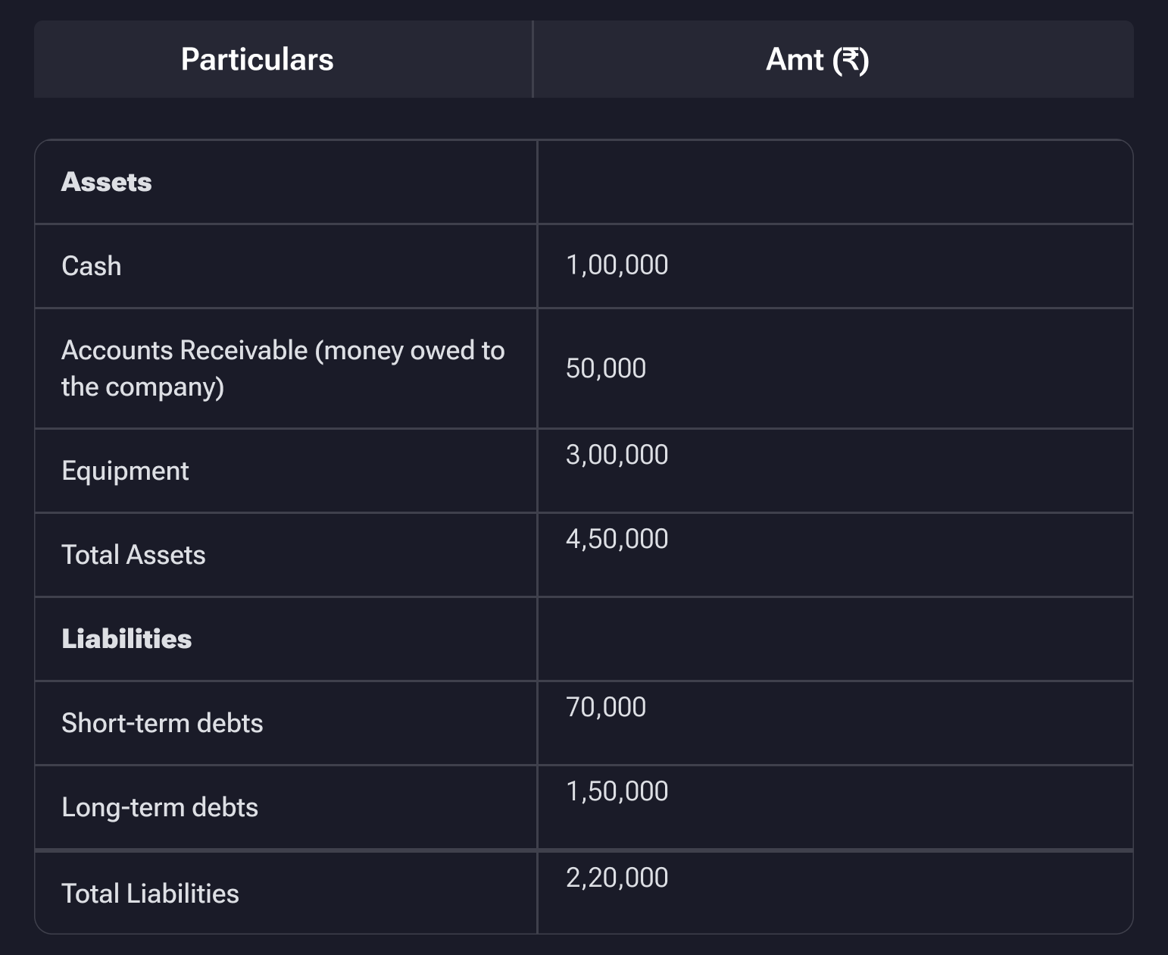The height and width of the screenshot is (955, 1168).
Task: Select the Assets section heading
Action: pos(107,182)
